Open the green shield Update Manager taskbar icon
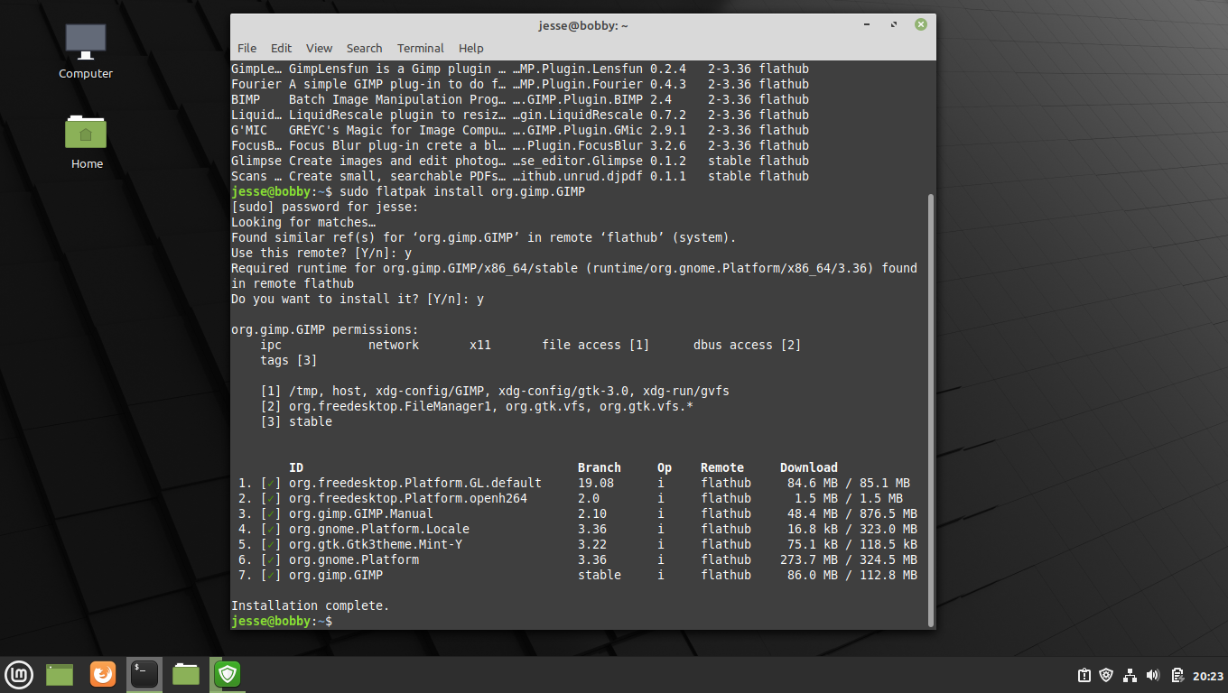 tap(227, 674)
